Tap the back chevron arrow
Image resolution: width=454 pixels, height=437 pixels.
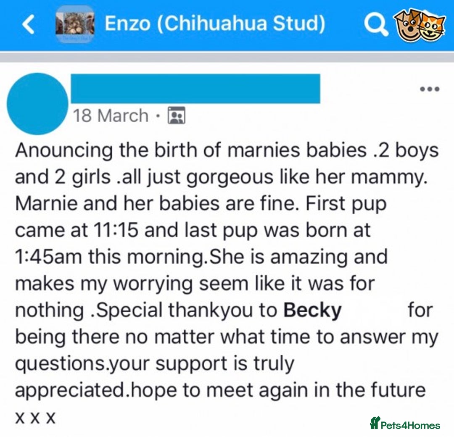point(26,24)
